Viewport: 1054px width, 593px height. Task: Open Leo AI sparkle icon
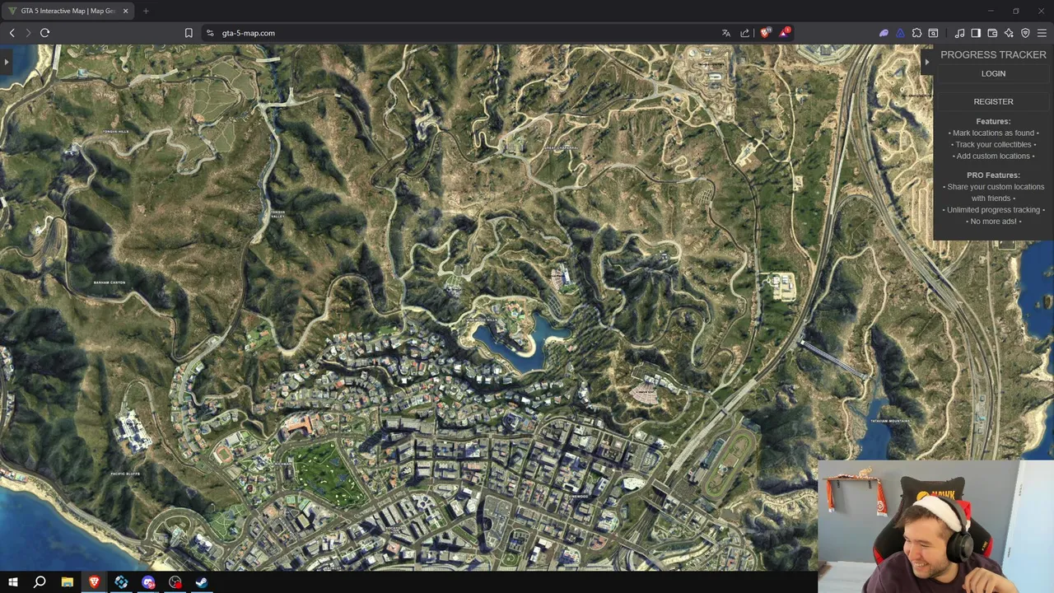1009,33
